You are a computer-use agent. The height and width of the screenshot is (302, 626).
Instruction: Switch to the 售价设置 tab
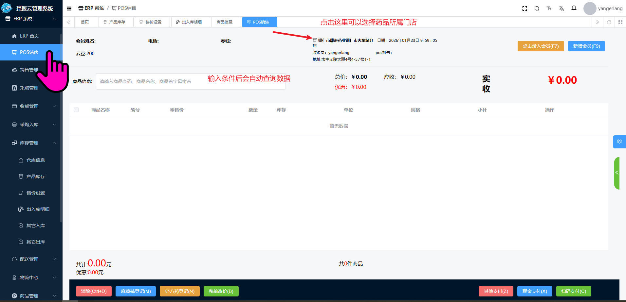(152, 22)
